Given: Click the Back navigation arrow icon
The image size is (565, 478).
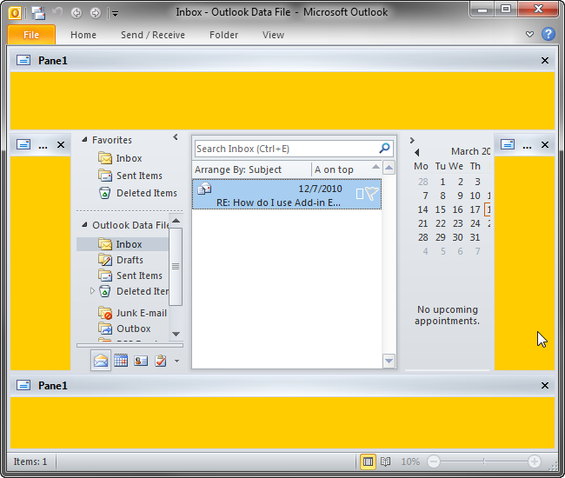Looking at the screenshot, I should pyautogui.click(x=76, y=13).
